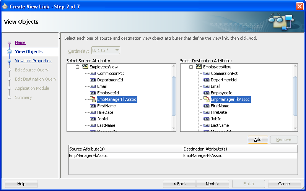The image size is (306, 191).
Task: Click the Add button
Action: point(258,139)
